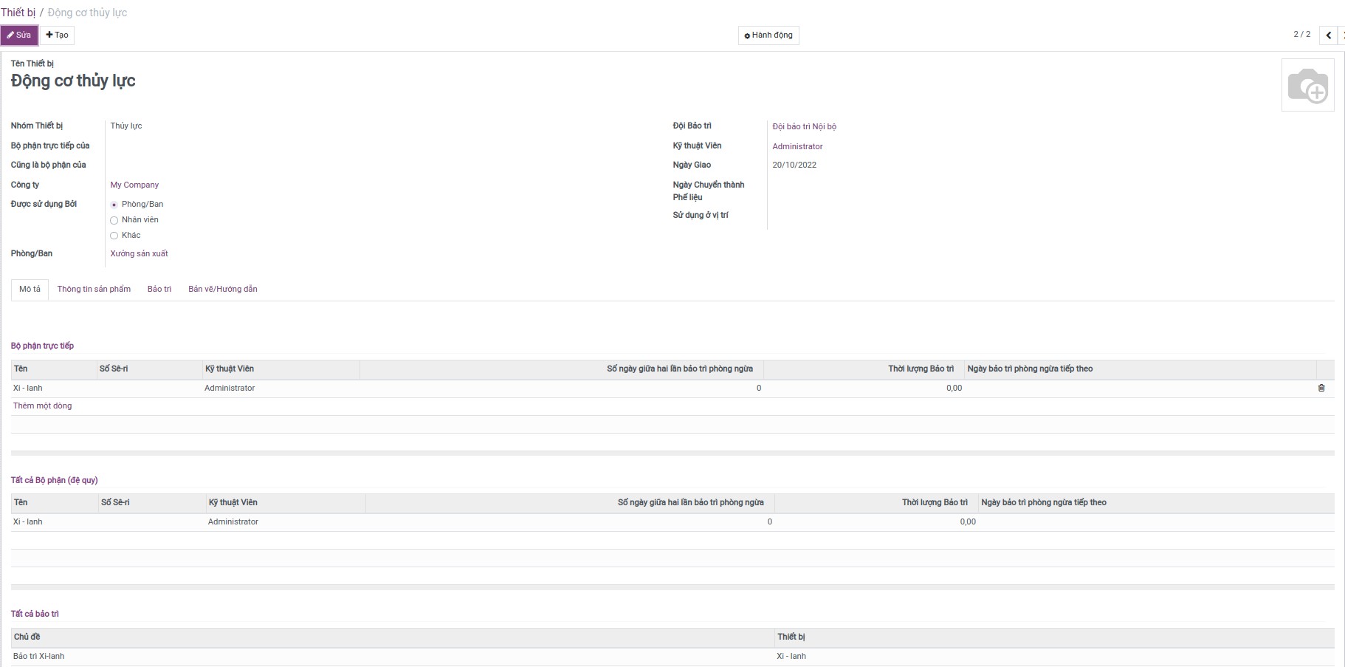Click the record pager 2 / 2
This screenshot has width=1345, height=667.
tap(1301, 35)
